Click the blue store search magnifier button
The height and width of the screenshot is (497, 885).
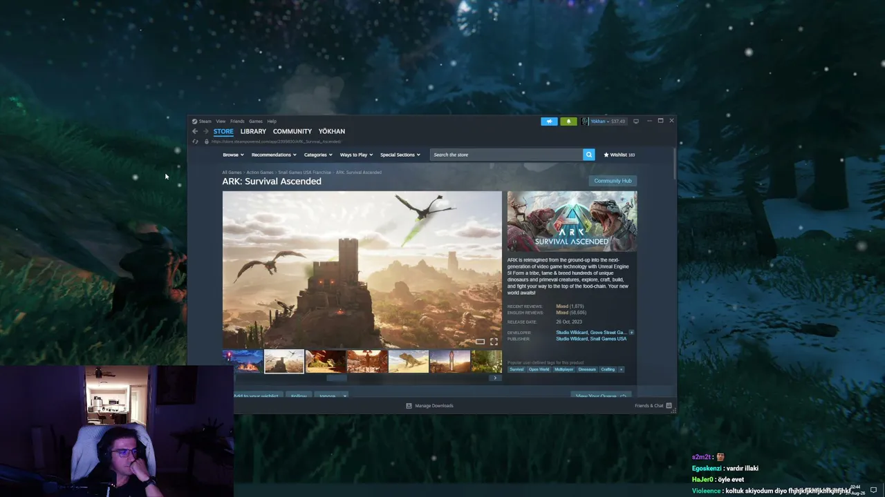(x=589, y=155)
